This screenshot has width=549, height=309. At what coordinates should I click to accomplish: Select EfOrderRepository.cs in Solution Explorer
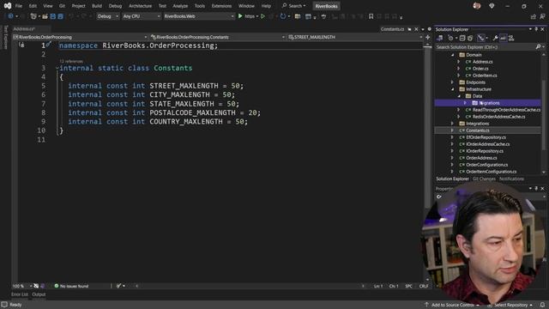tap(486, 137)
